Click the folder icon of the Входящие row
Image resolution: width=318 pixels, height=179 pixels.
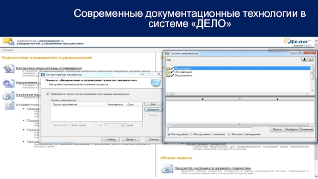point(168,68)
